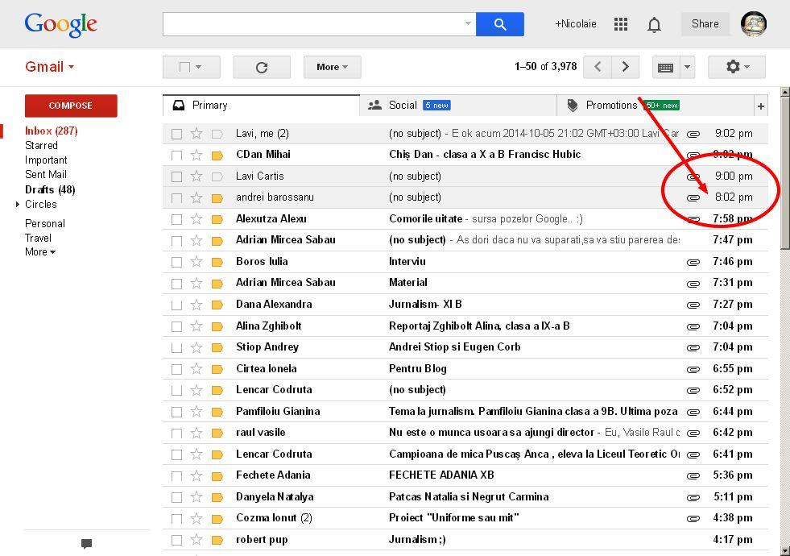Click the red COMPOSE button
Viewport: 790px width, 556px height.
click(71, 106)
